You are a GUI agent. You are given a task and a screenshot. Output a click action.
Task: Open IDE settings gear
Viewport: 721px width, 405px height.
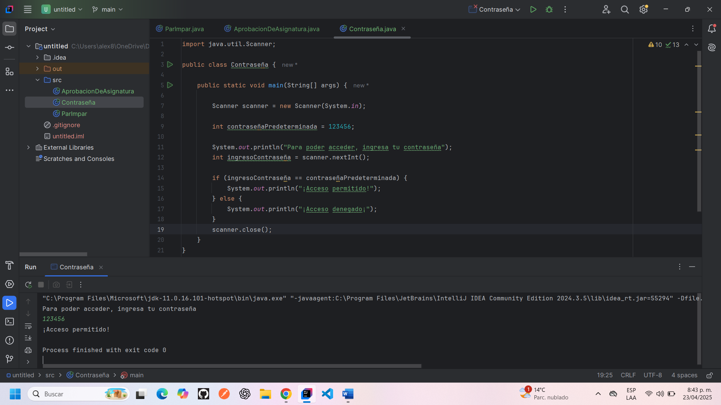(x=644, y=9)
